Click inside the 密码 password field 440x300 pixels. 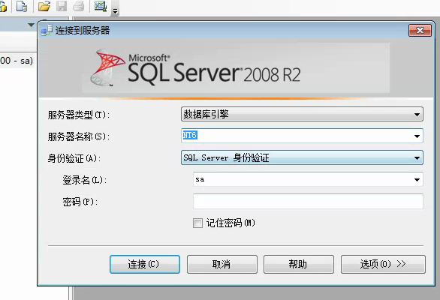pos(308,201)
